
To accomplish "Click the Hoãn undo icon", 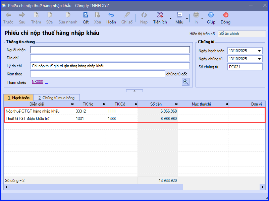I will click(111, 15).
